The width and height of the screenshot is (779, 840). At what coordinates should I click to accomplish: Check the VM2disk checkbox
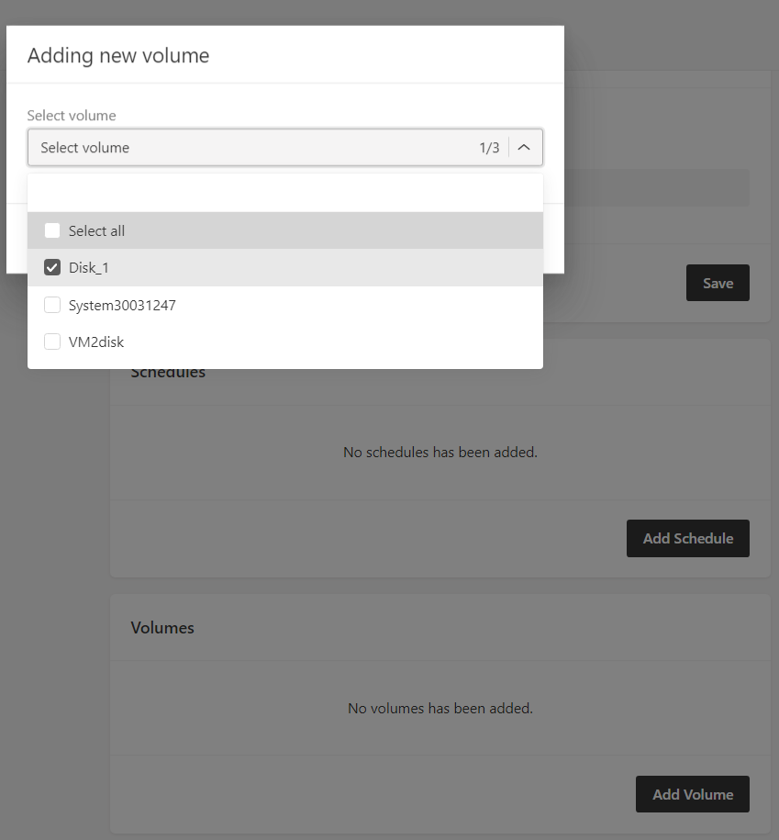(52, 342)
